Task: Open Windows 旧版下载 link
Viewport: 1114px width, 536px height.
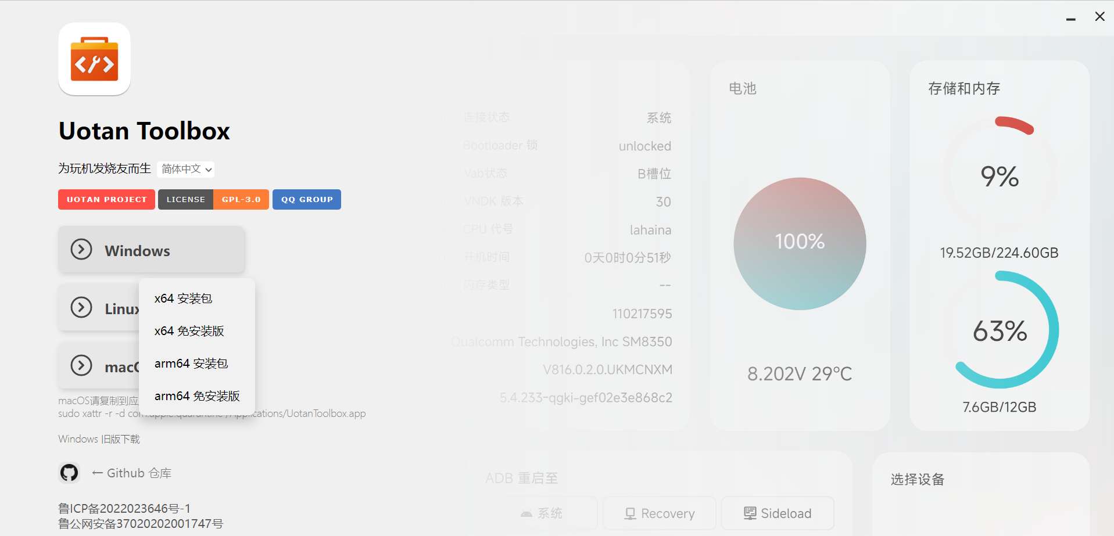Action: pos(99,439)
